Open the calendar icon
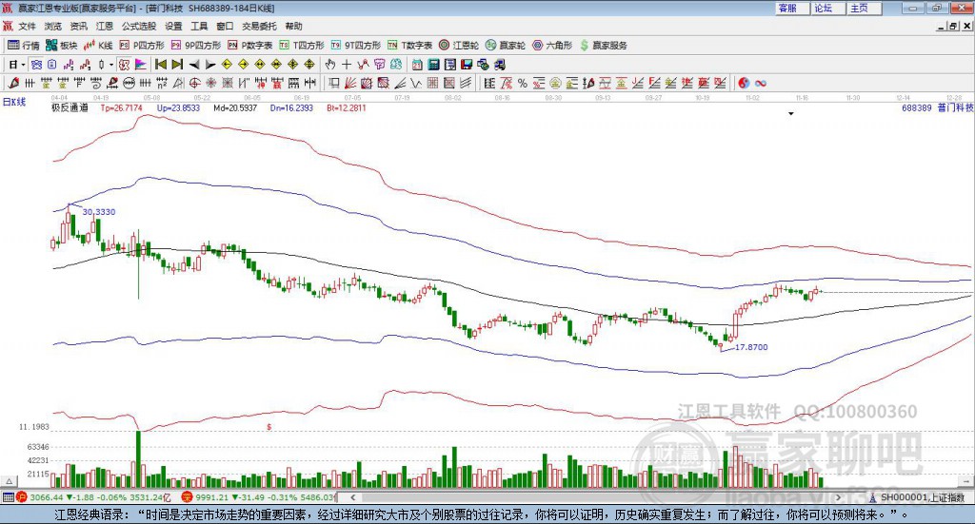The image size is (975, 524). 417,65
